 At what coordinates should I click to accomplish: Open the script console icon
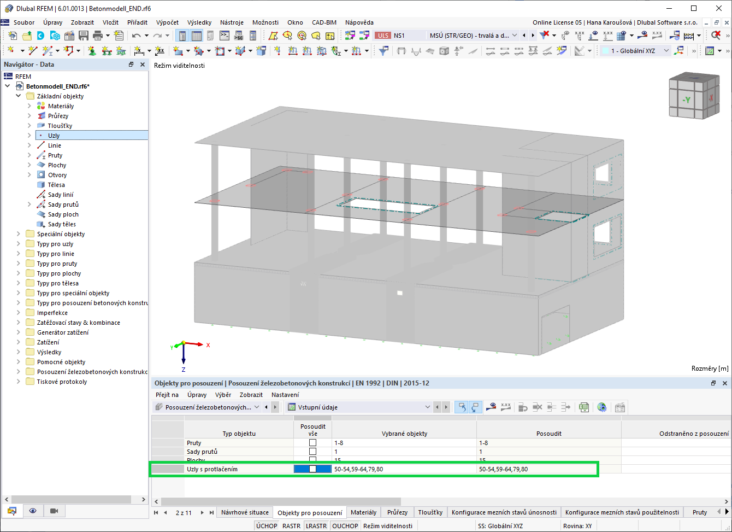coord(225,36)
